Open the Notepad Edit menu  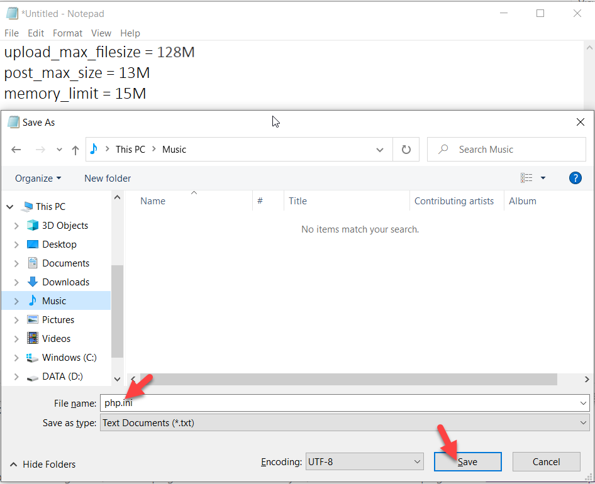point(36,33)
